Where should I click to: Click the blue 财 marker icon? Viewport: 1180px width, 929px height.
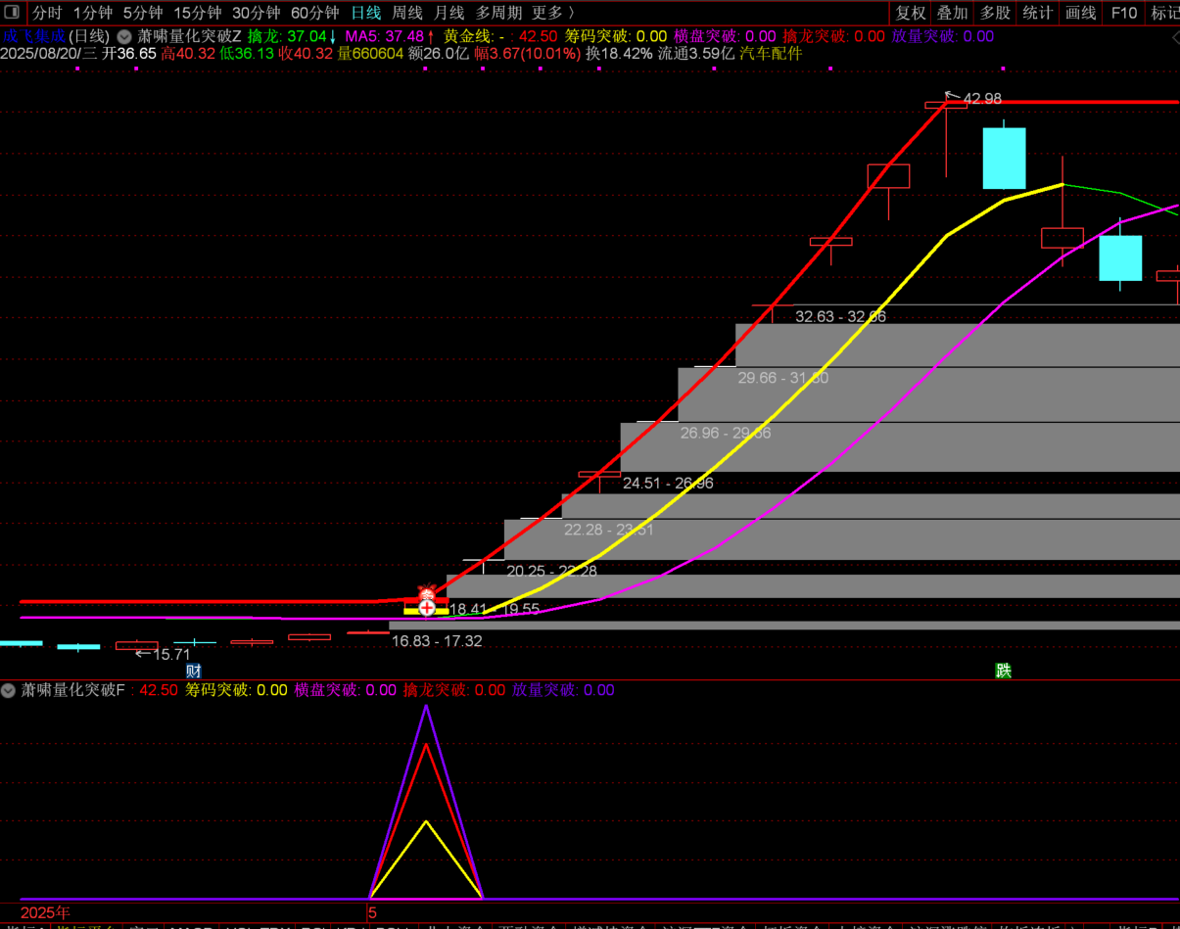194,672
